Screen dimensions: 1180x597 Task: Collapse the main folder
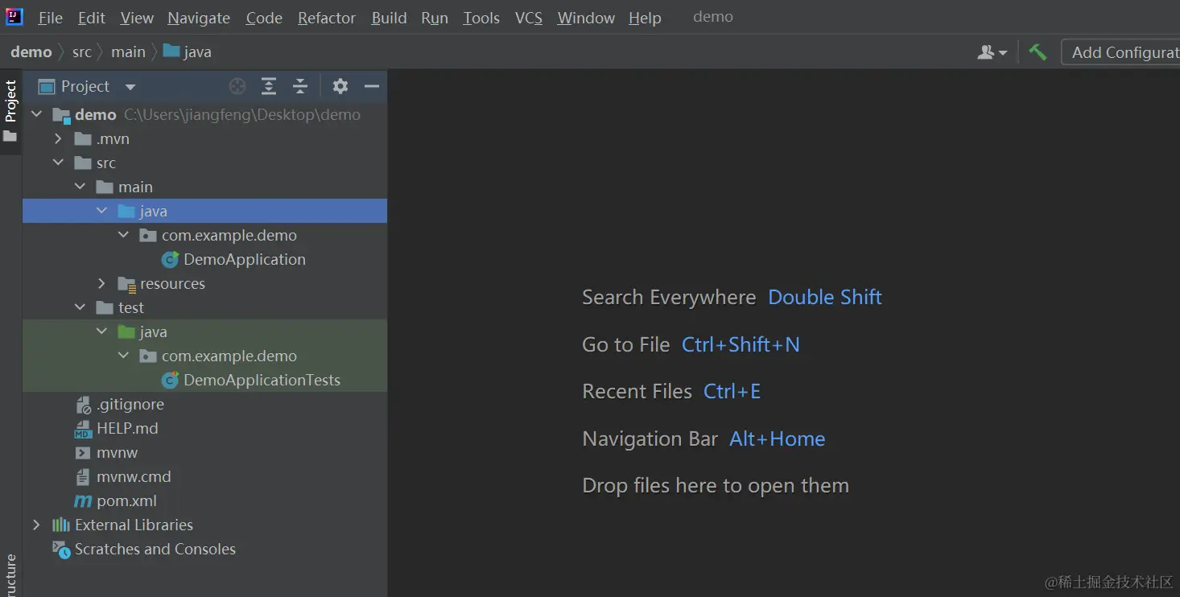(x=80, y=187)
